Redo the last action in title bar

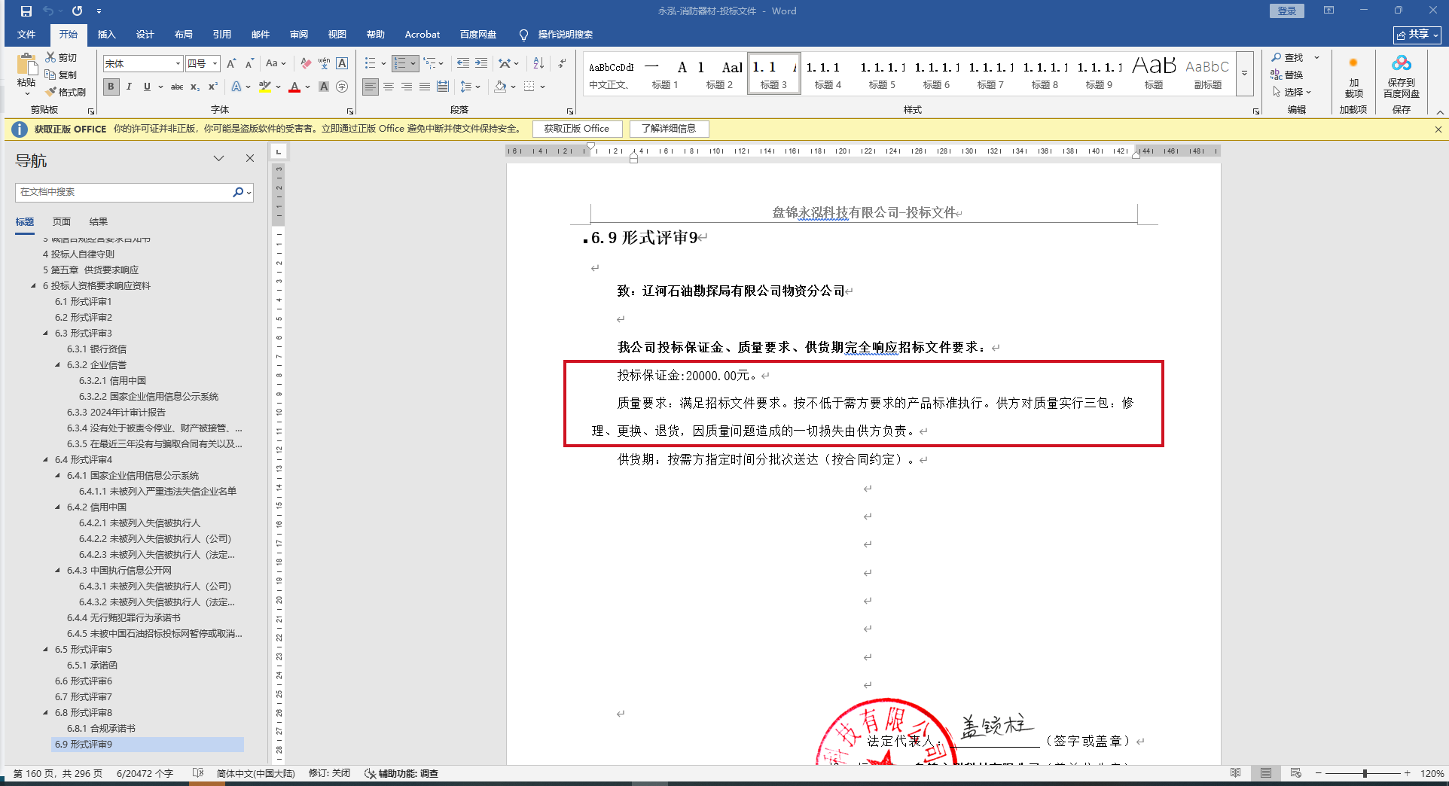pos(77,11)
